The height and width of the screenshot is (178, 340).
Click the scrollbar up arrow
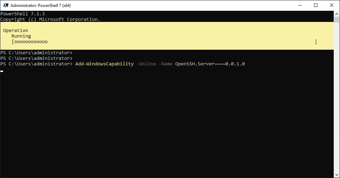(x=337, y=14)
